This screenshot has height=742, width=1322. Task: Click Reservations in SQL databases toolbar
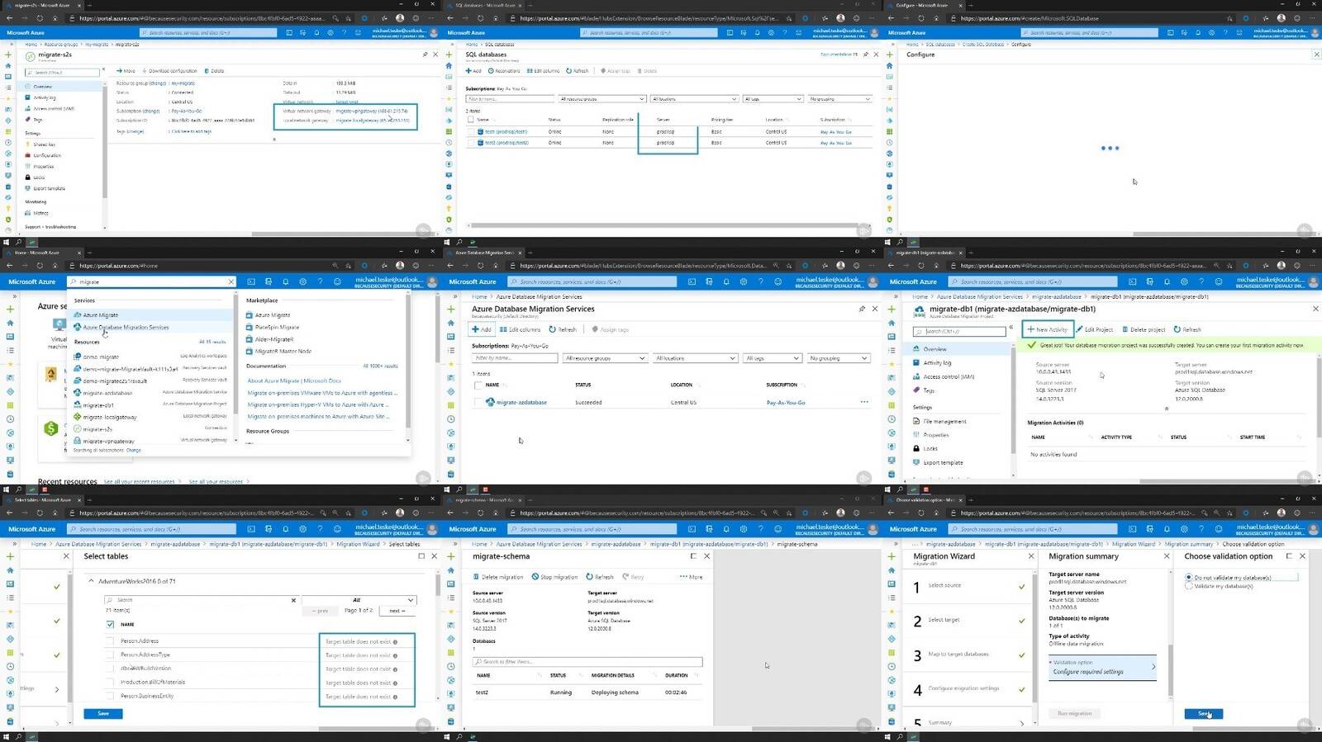tap(504, 71)
